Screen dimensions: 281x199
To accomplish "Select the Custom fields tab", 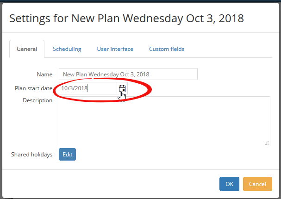I will 167,49.
